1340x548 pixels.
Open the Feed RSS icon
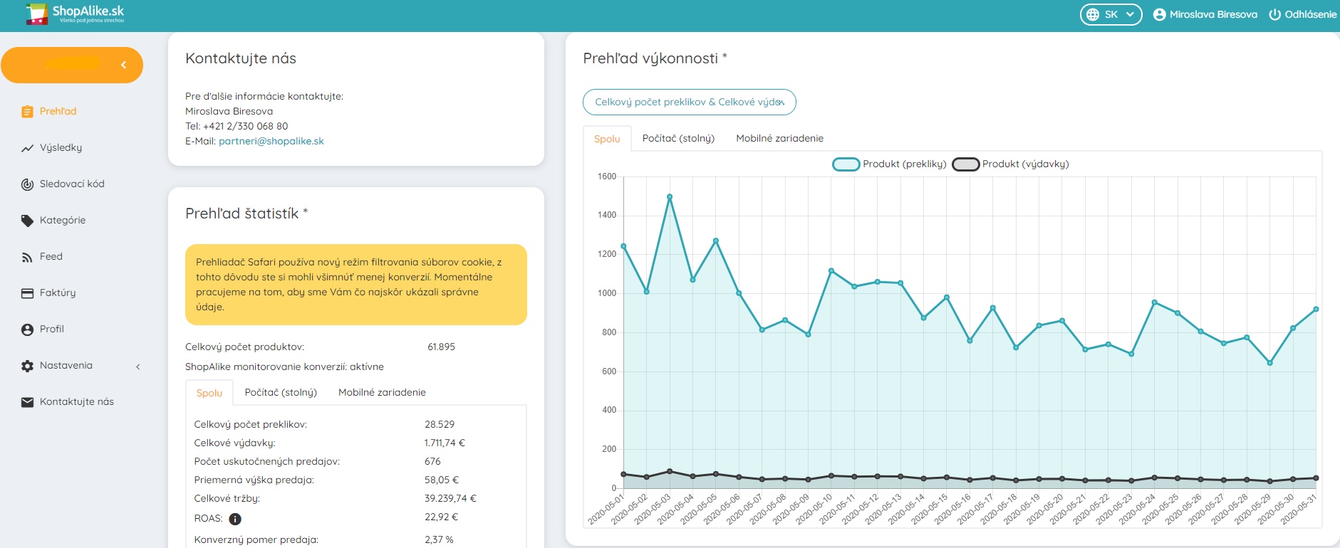(27, 257)
